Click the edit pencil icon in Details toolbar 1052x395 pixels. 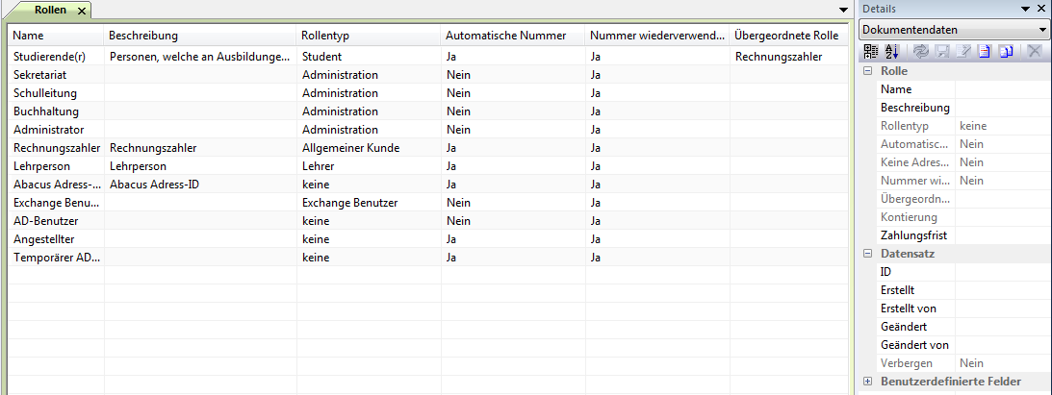[x=964, y=52]
